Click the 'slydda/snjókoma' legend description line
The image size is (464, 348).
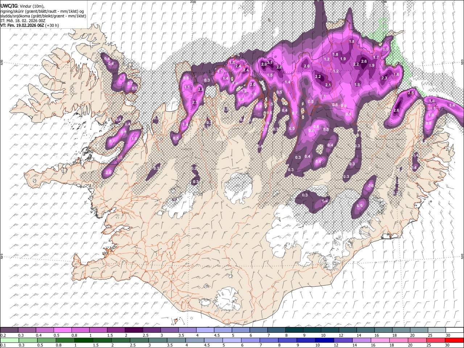43,16
